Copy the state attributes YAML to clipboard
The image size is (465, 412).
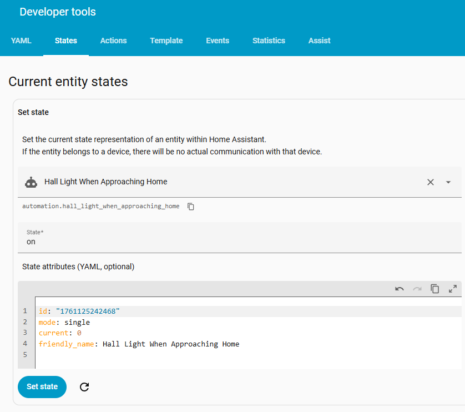(435, 289)
